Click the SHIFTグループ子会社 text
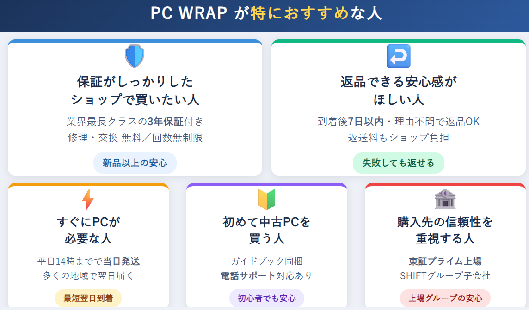The height and width of the screenshot is (310, 529). 445,276
